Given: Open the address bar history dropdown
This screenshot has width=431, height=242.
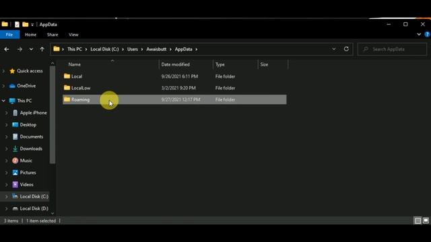Looking at the screenshot, I should click(334, 49).
